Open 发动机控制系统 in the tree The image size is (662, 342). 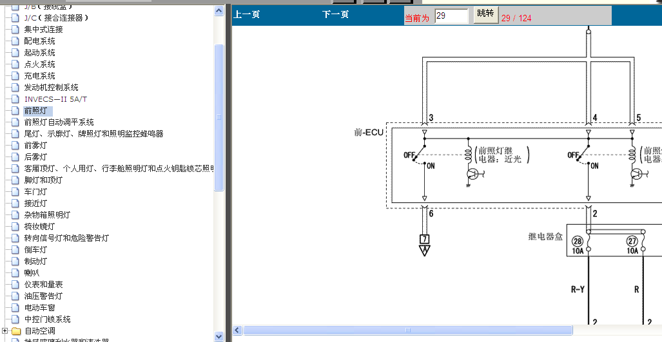(51, 88)
